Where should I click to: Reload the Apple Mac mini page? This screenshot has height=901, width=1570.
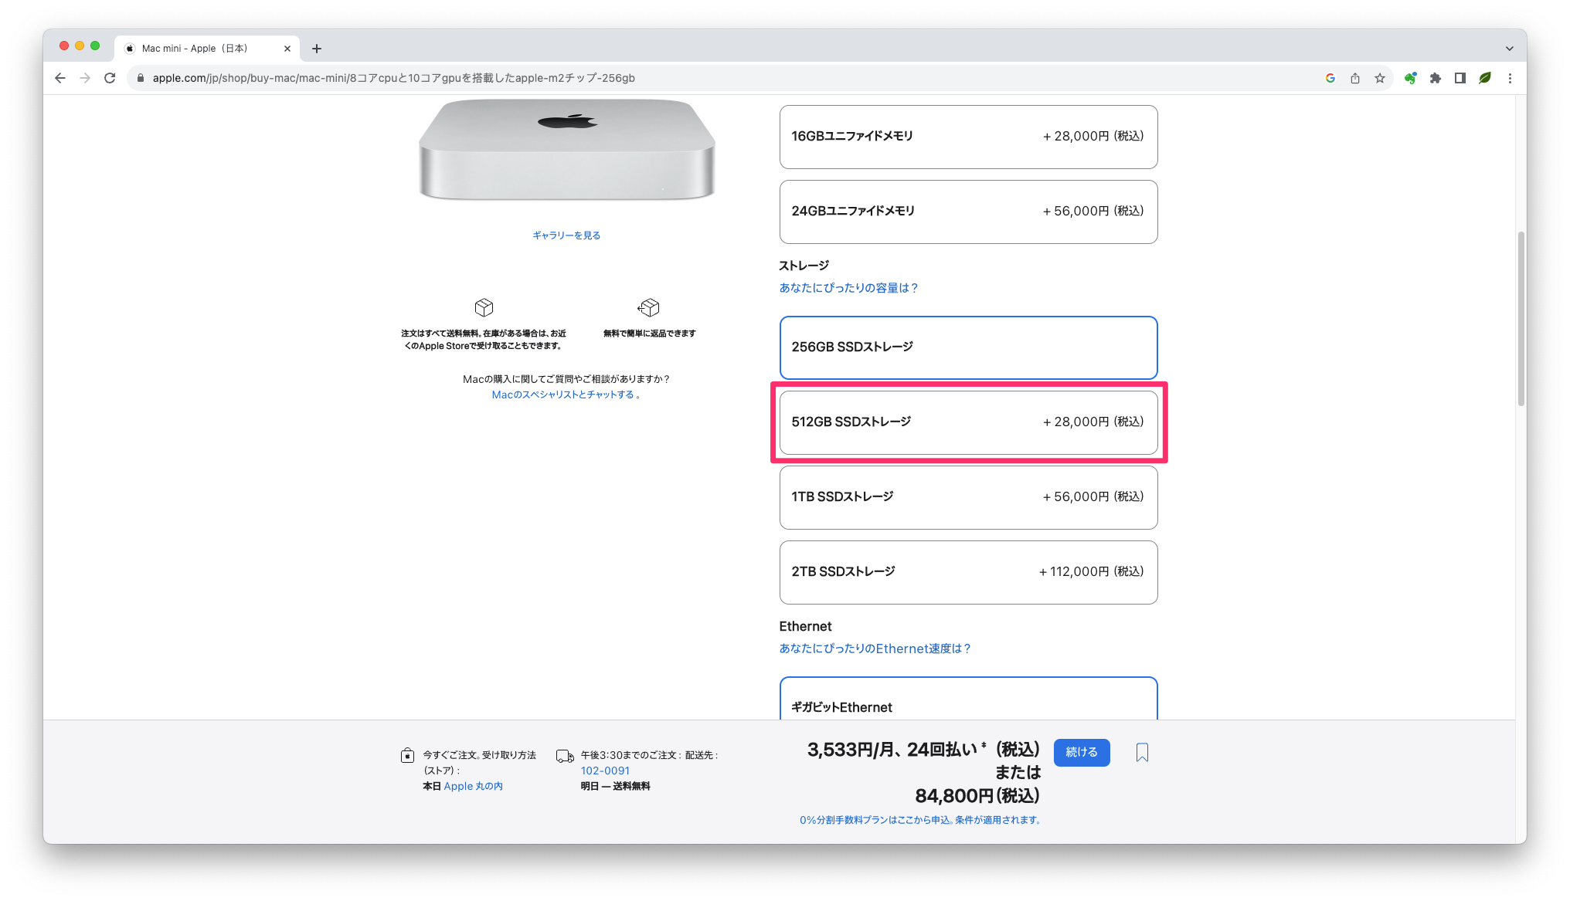coord(110,78)
